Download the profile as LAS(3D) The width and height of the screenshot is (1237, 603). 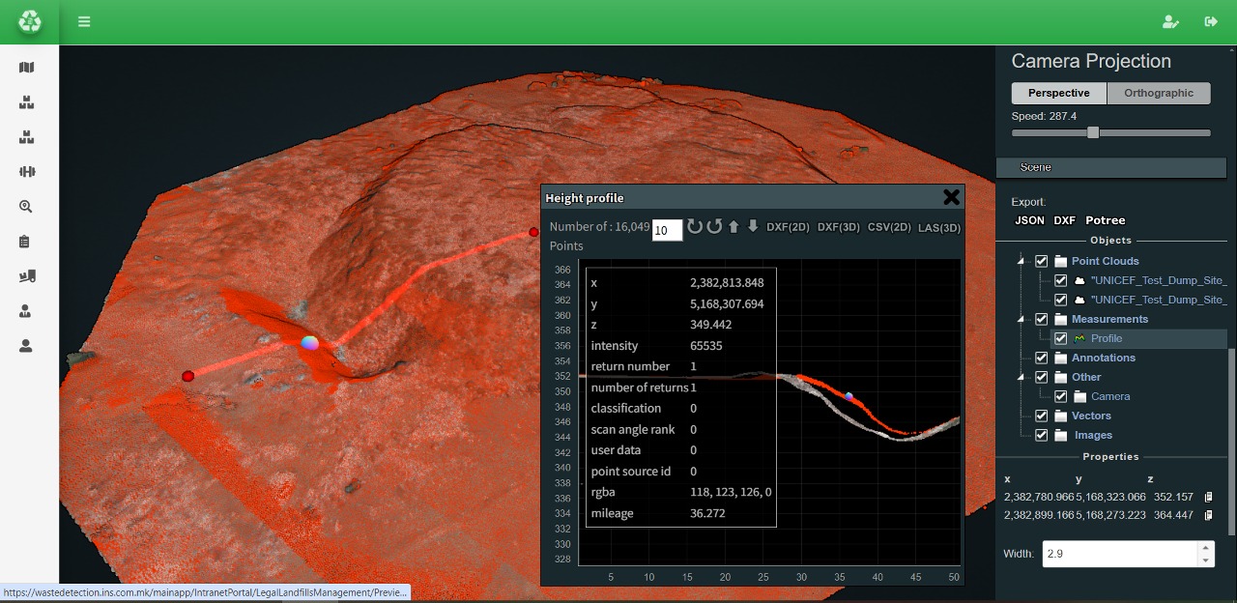coord(939,228)
